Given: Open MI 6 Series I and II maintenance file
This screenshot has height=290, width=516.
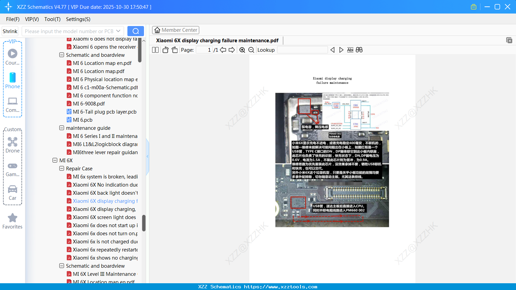Looking at the screenshot, I should pyautogui.click(x=102, y=136).
